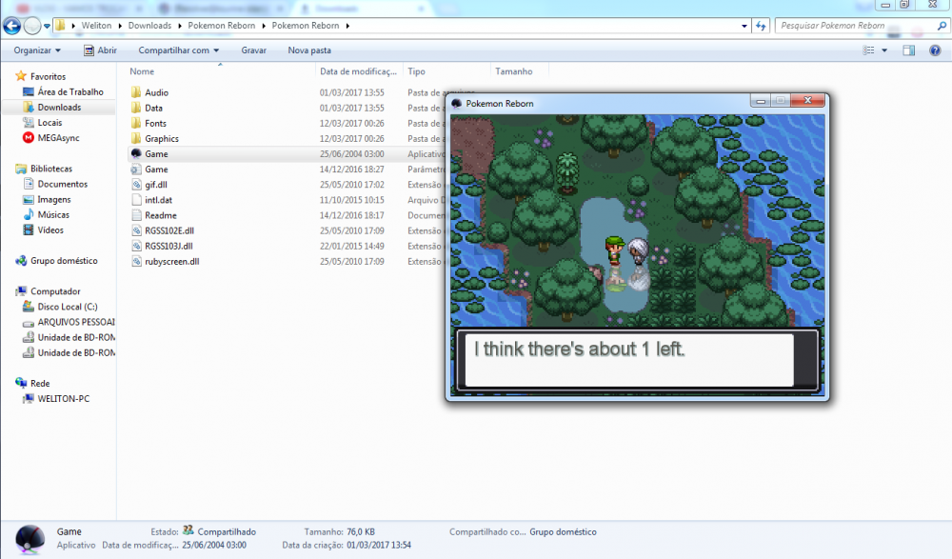
Task: Open the Help question mark icon
Action: [936, 50]
